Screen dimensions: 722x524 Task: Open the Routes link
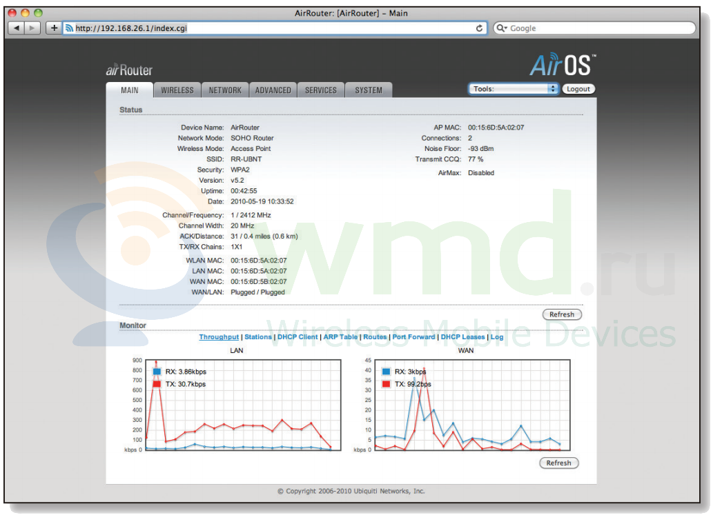(x=375, y=336)
